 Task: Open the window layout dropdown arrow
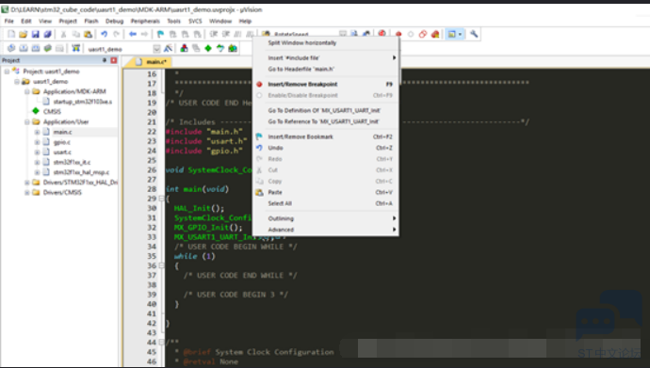tap(460, 35)
